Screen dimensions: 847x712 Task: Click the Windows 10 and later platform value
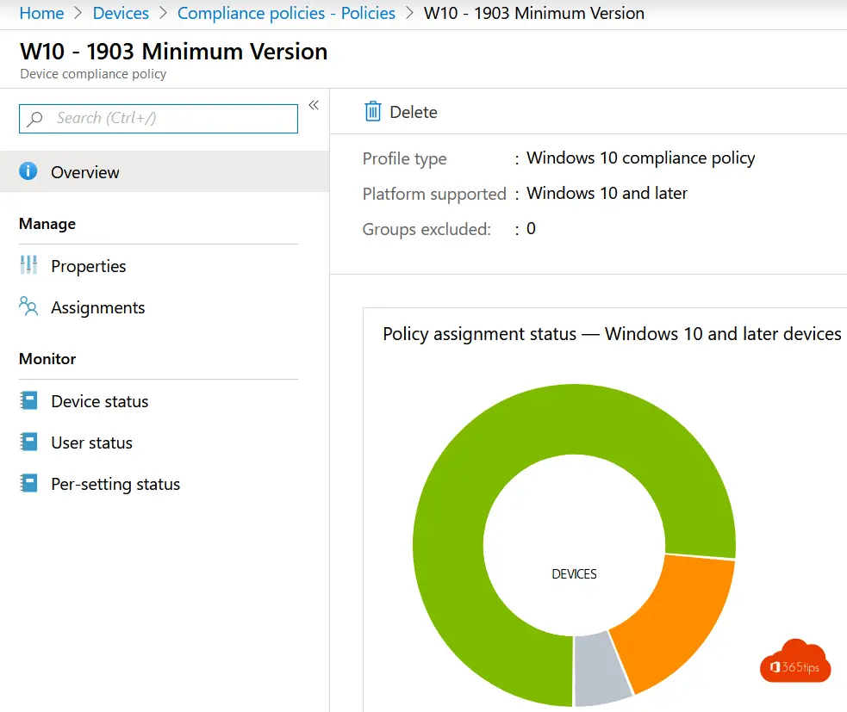607,193
